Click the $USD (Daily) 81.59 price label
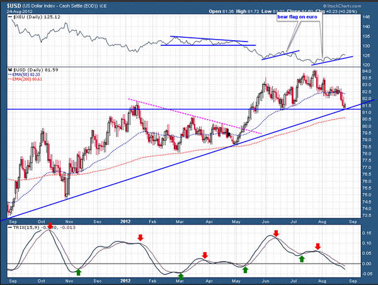Screen dimensions: 378x285 tap(28, 68)
